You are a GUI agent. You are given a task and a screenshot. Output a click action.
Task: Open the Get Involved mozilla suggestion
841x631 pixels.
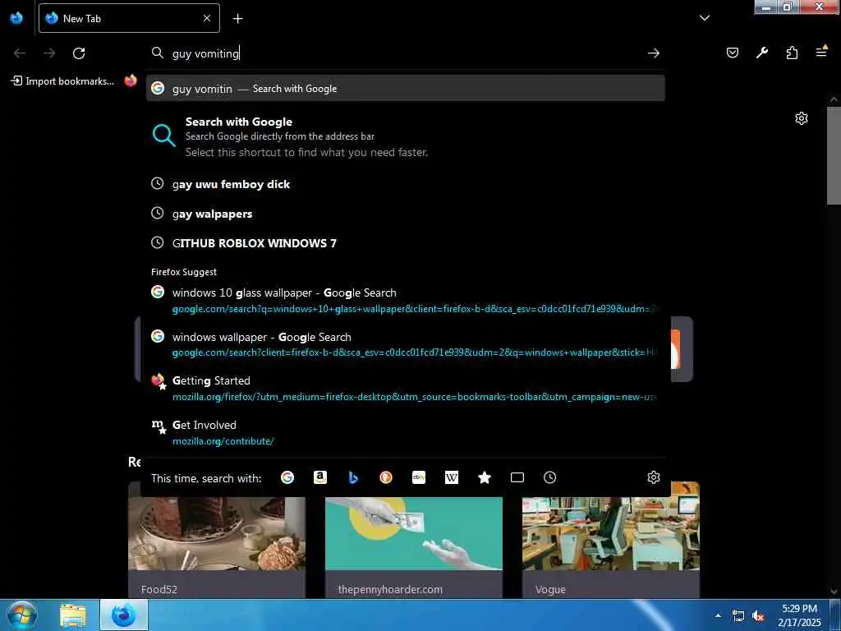pyautogui.click(x=406, y=432)
